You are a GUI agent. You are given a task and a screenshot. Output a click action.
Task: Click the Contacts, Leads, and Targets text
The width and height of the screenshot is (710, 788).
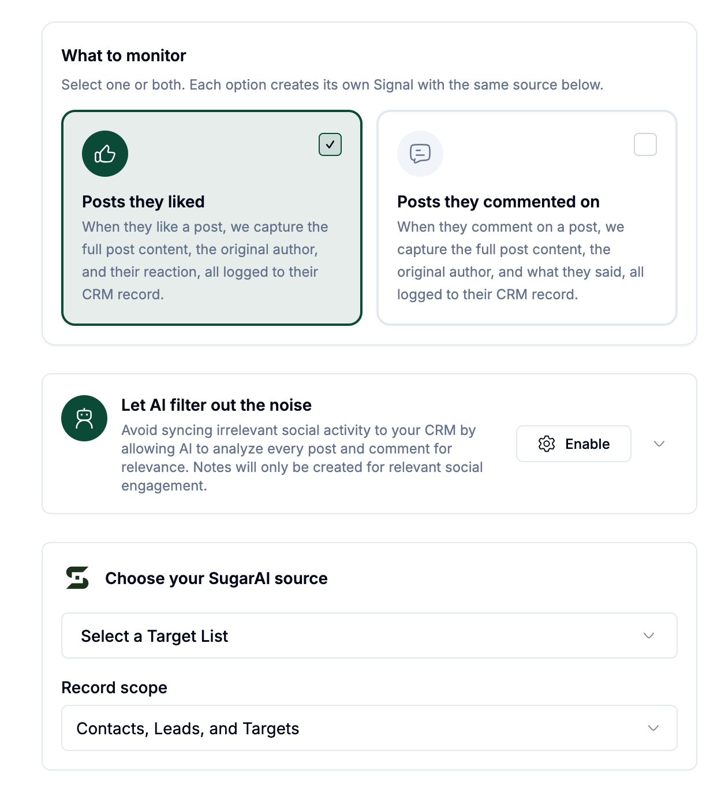point(188,728)
